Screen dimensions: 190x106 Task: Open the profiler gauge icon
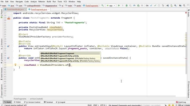[134, 6]
